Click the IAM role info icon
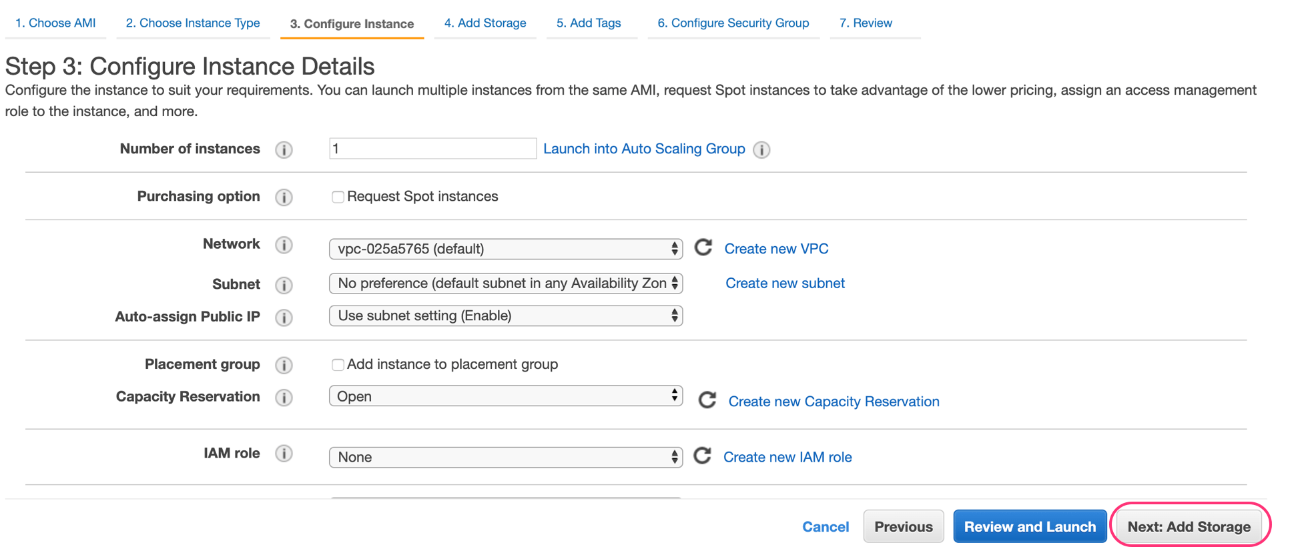Viewport: 1308px width, 547px height. [284, 454]
